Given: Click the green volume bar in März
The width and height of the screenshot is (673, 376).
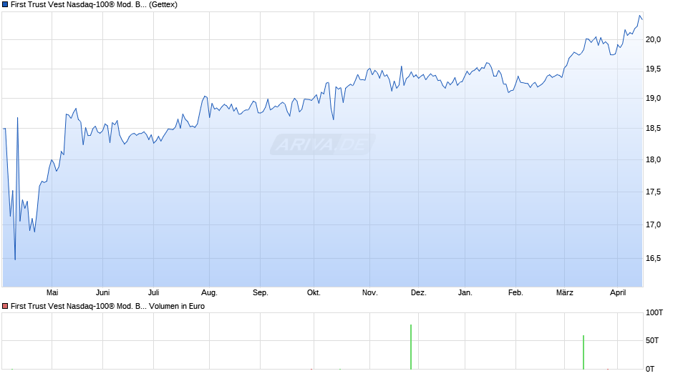Looking at the screenshot, I should (584, 352).
